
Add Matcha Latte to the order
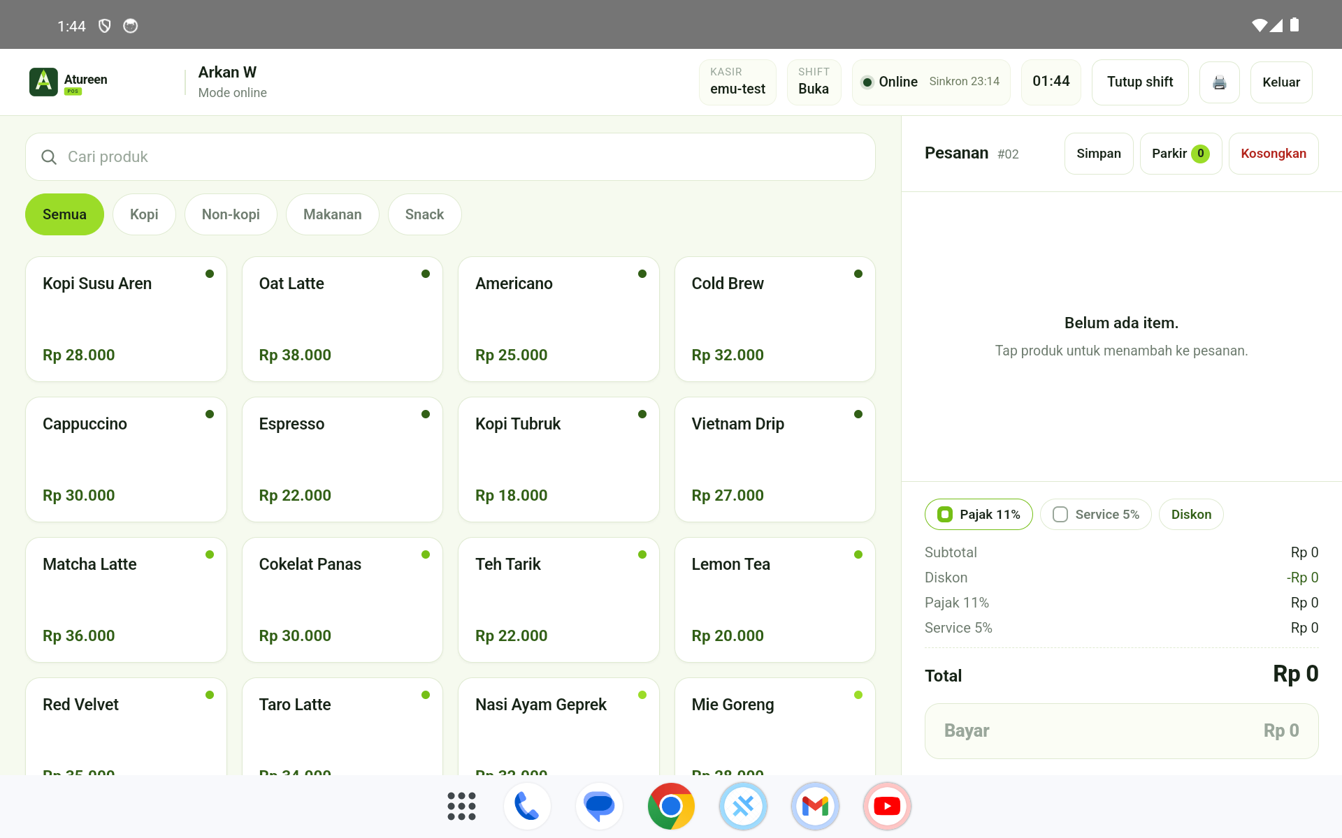click(126, 600)
